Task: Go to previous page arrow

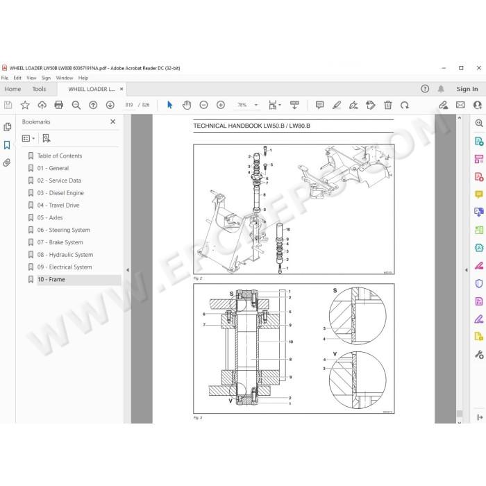Action: pyautogui.click(x=93, y=105)
